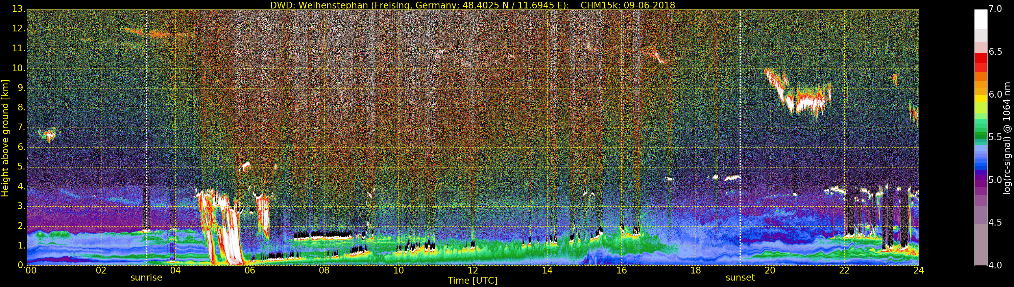Click the time-axis tick label "18"

[696, 270]
